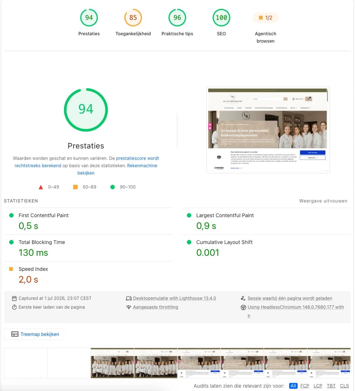Expand the Cumulative Layout Shift metric
This screenshot has height=391, width=355.
266,248
